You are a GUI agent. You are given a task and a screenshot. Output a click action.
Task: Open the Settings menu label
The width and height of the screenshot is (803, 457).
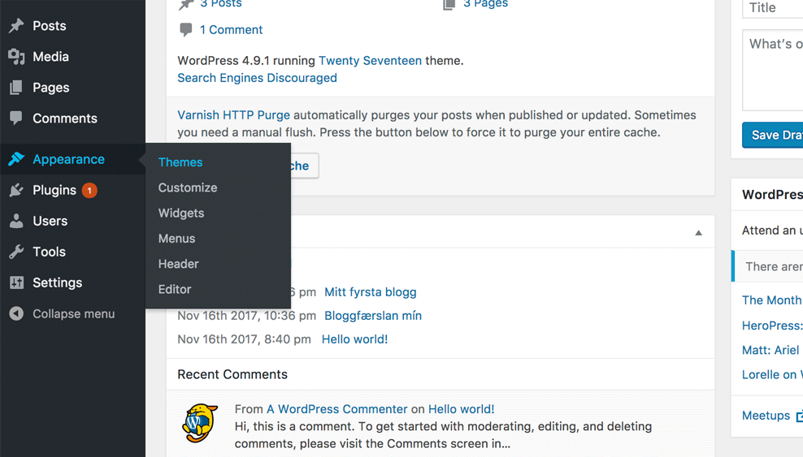[x=58, y=282]
